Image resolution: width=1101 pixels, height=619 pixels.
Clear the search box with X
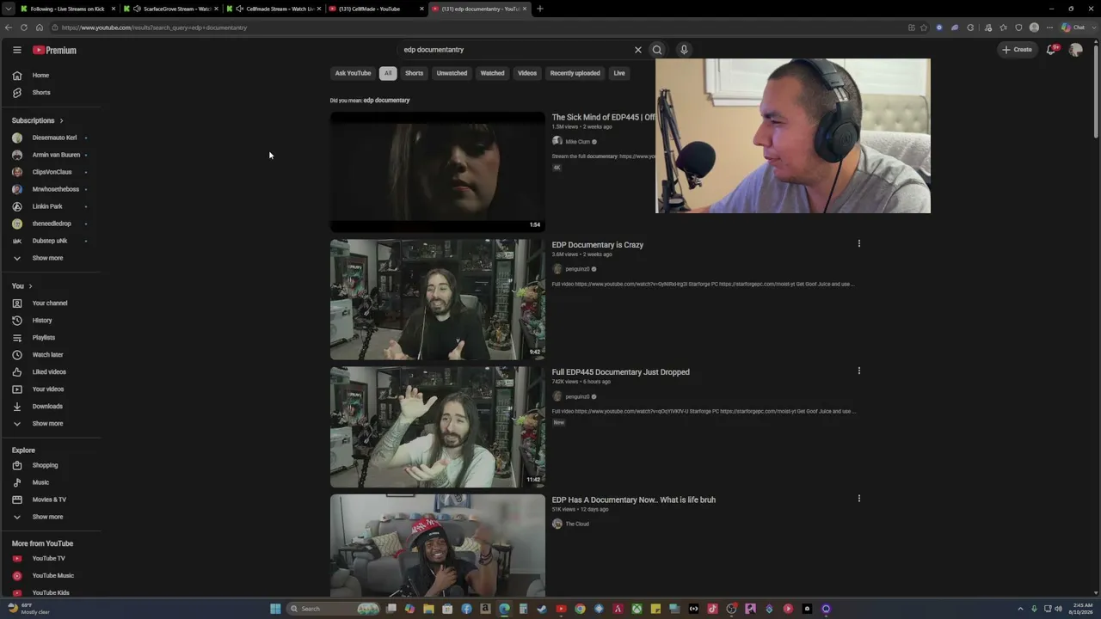coord(638,50)
